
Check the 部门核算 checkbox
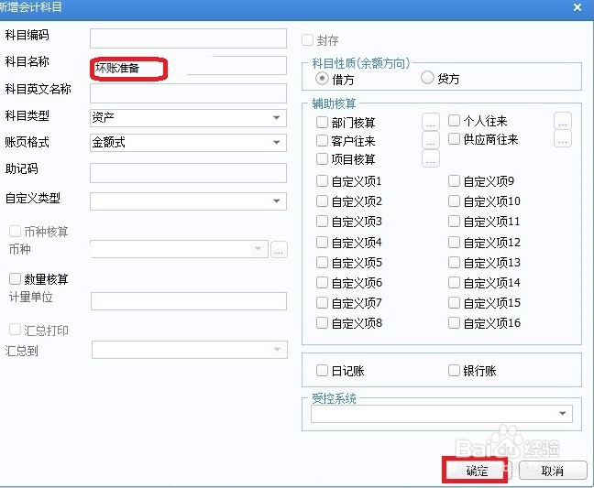(322, 122)
